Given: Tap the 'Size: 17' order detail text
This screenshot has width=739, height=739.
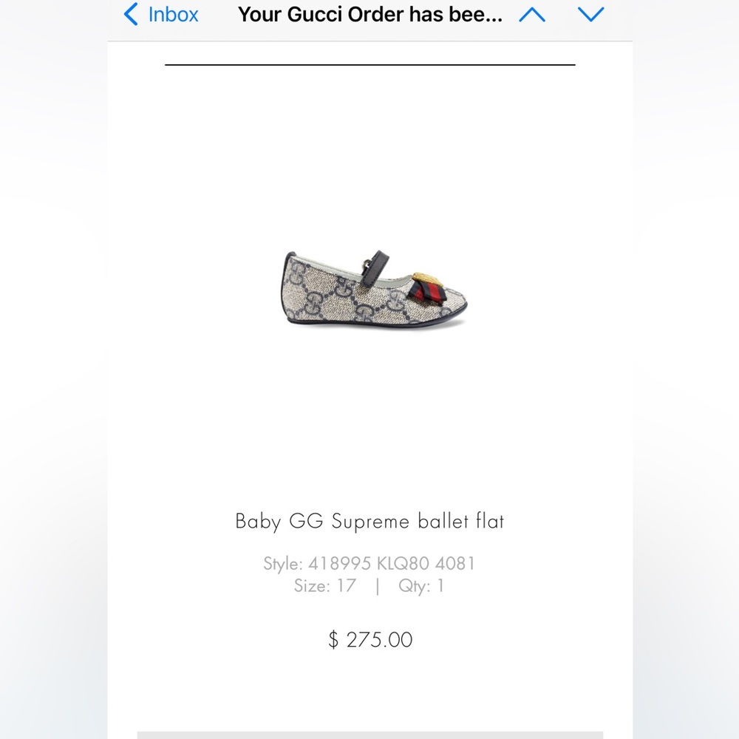Looking at the screenshot, I should pyautogui.click(x=323, y=586).
